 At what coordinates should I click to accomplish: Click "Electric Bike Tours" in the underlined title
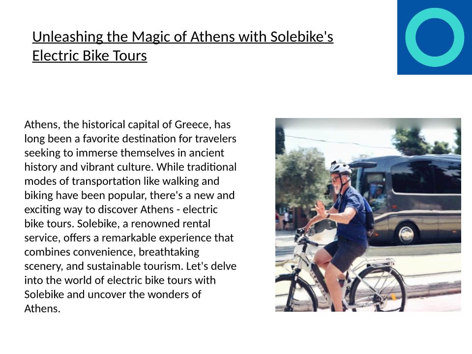(x=89, y=56)
